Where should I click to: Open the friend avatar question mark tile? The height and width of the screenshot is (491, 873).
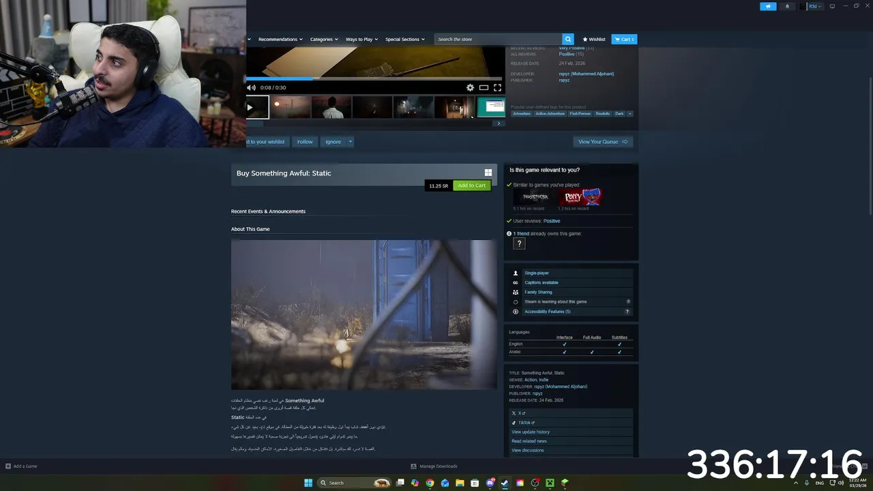click(x=519, y=243)
